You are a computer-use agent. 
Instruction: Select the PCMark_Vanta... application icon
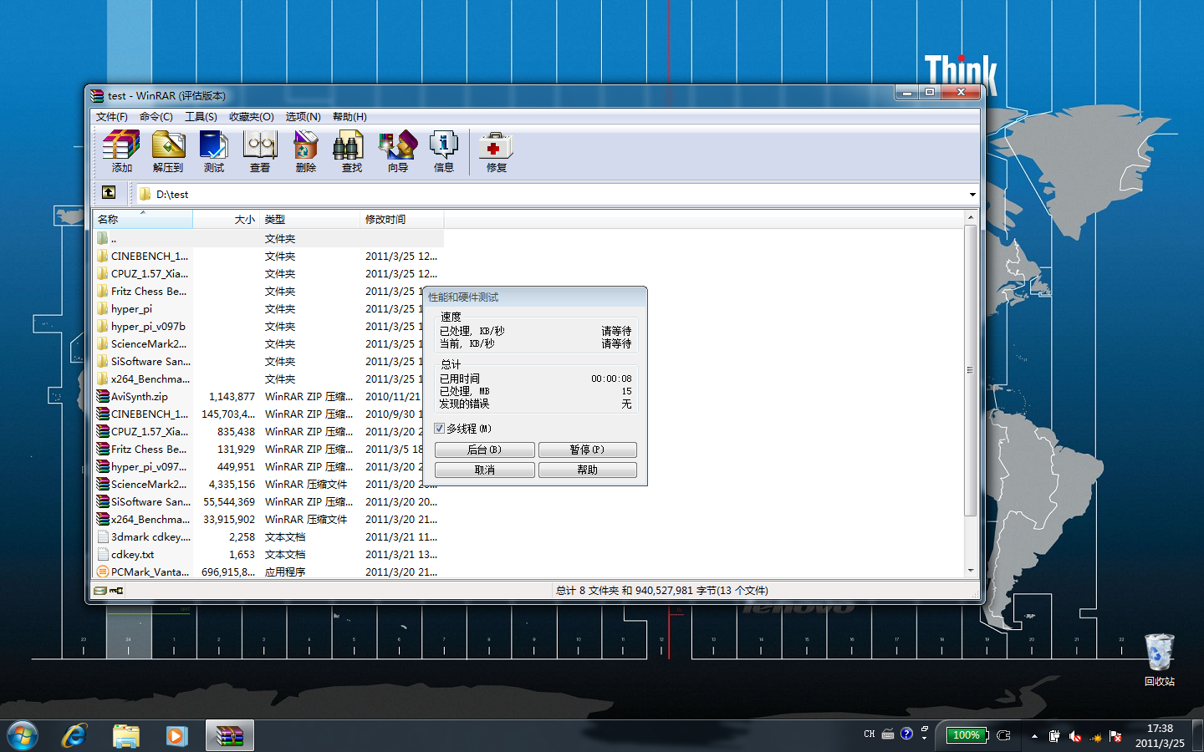pyautogui.click(x=103, y=572)
